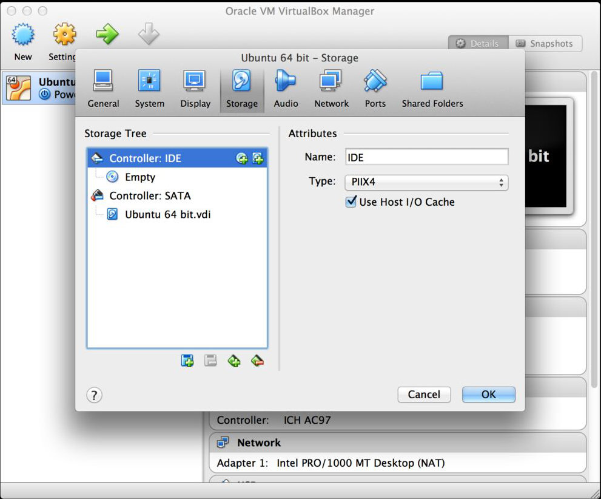Click the green Start arrow icon

[107, 35]
